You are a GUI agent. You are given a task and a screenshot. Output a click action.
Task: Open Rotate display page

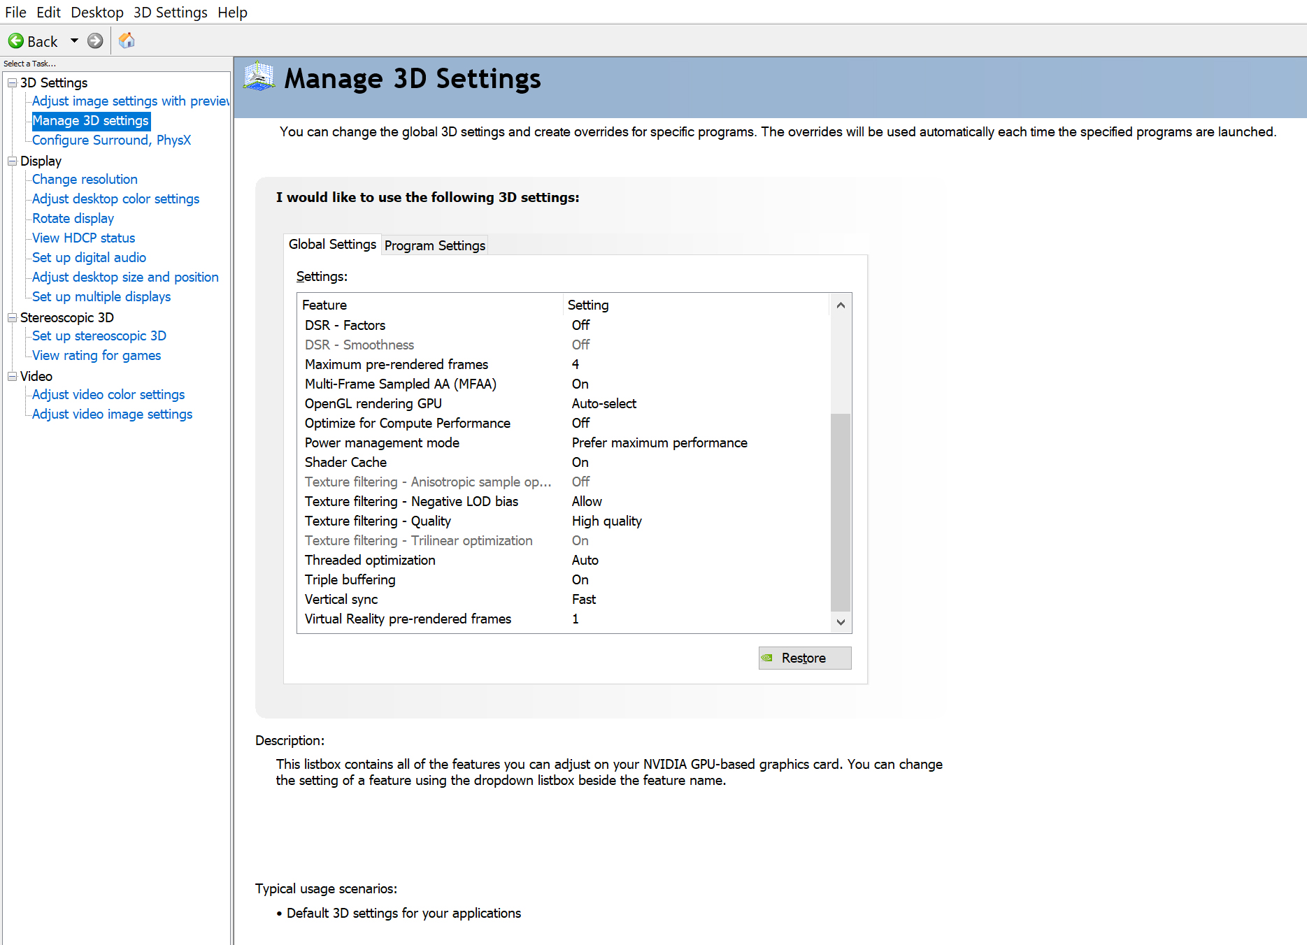[x=73, y=218]
